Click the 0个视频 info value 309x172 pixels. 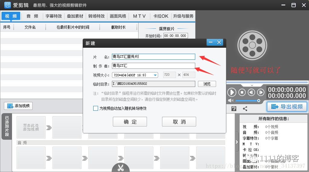272,127
